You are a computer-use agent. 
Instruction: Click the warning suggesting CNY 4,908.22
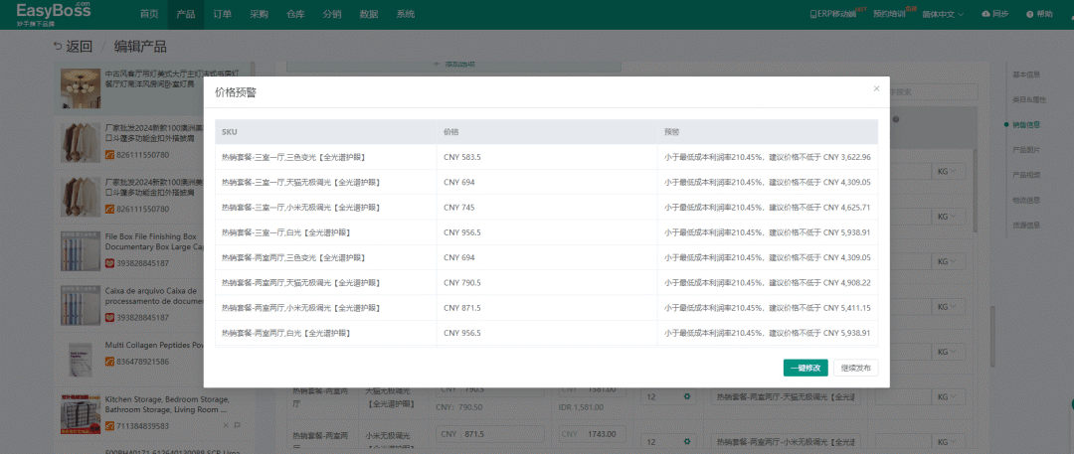click(x=767, y=283)
